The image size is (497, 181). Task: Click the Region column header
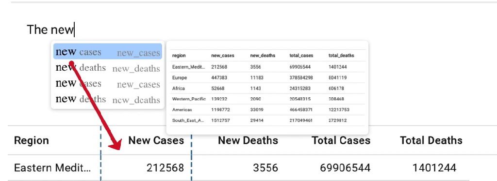(x=32, y=140)
